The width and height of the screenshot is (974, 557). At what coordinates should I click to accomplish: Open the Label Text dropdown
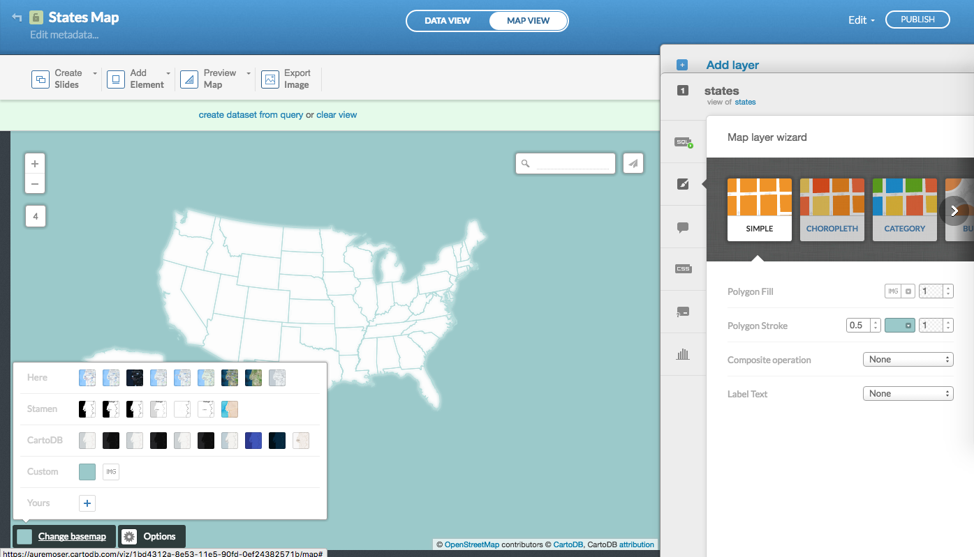click(908, 394)
